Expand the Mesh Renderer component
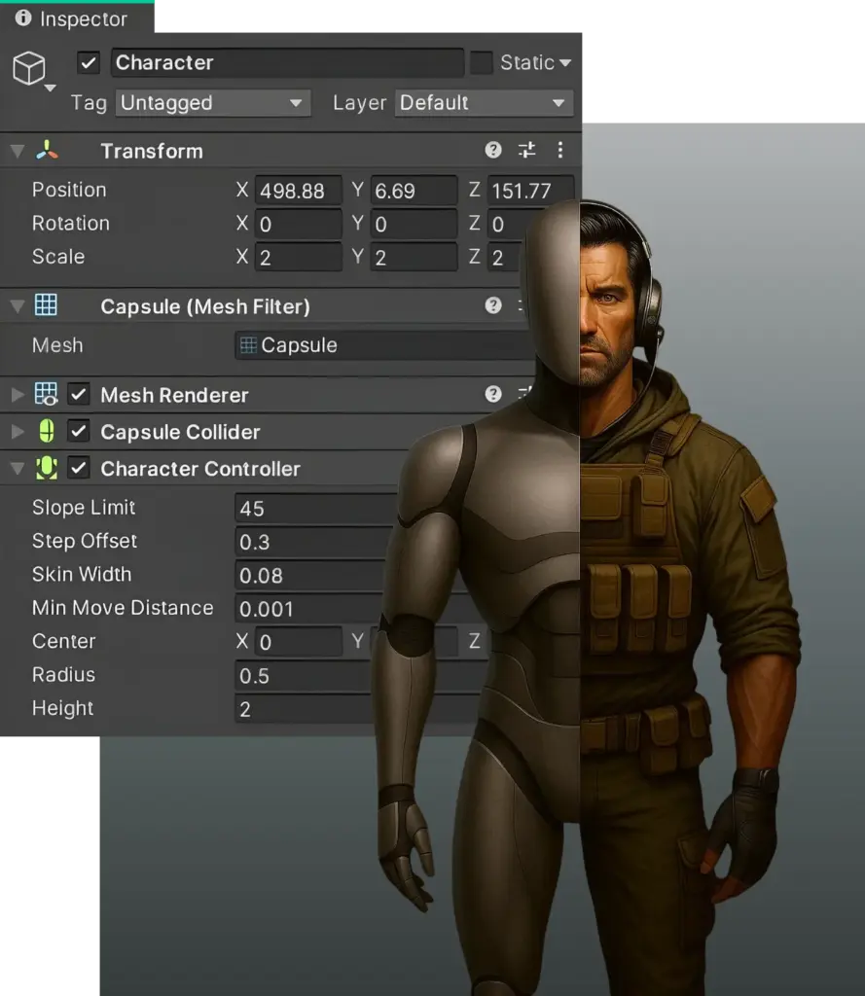Screen dimensions: 865x996 17,395
